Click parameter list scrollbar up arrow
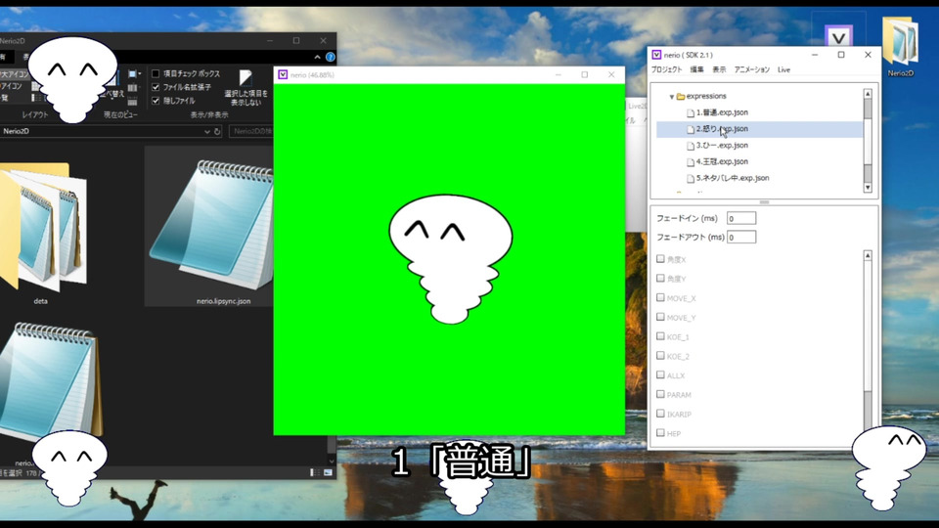Viewport: 939px width, 528px height. [868, 255]
